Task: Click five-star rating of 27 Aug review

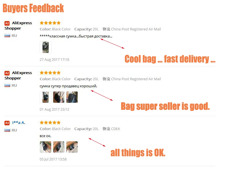Action: (x=50, y=23)
